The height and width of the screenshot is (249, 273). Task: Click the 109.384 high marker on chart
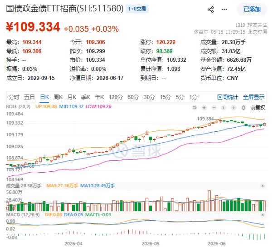click(x=205, y=119)
